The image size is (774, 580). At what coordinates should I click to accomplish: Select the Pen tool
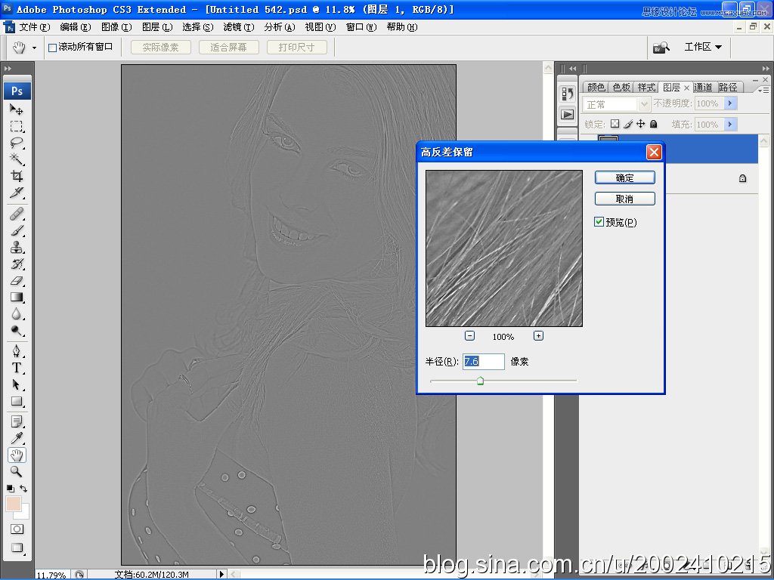pyautogui.click(x=17, y=351)
